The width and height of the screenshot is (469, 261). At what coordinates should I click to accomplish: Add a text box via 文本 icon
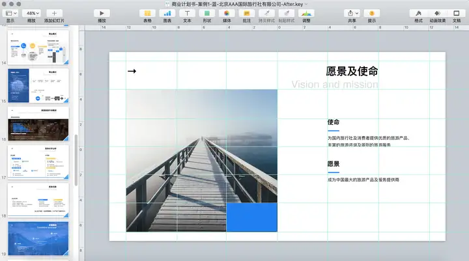(x=188, y=13)
